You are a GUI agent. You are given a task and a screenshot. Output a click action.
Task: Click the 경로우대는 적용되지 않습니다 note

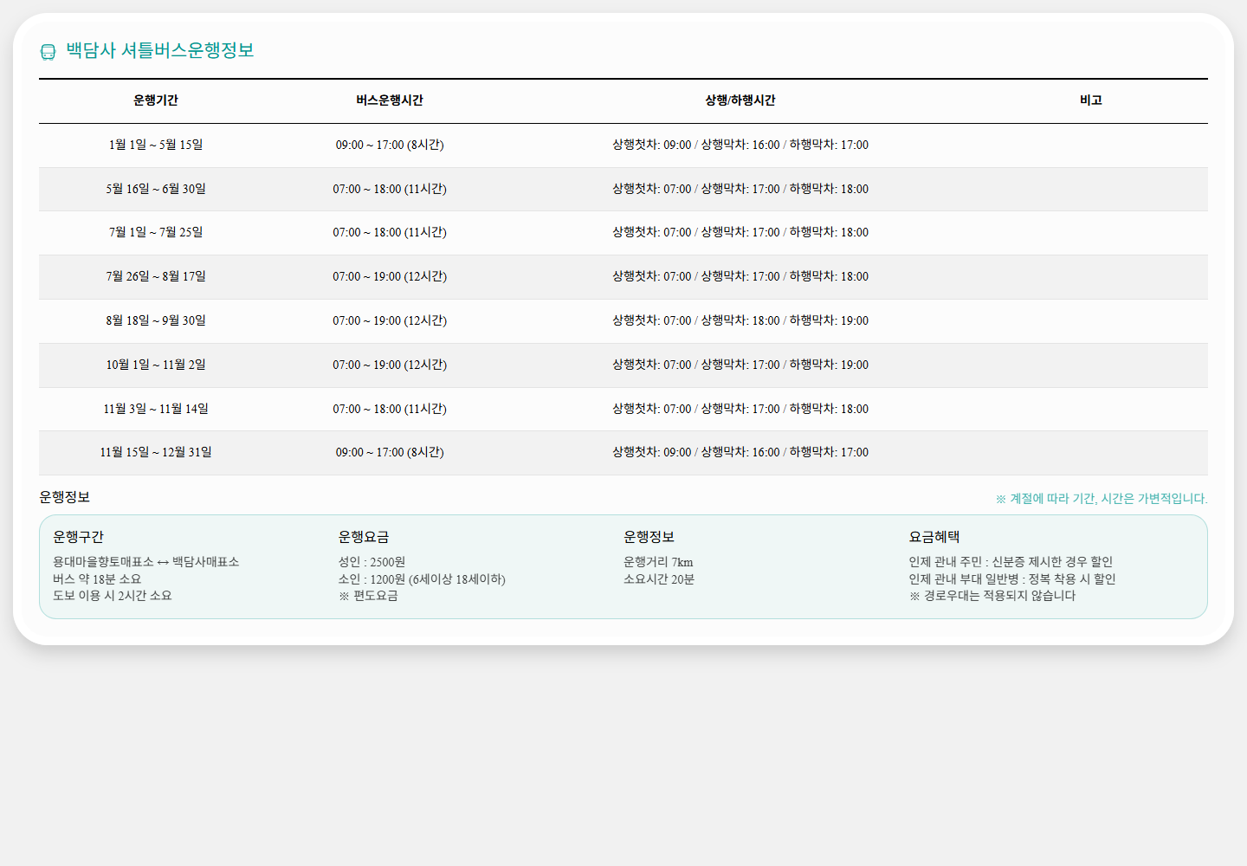tap(992, 596)
